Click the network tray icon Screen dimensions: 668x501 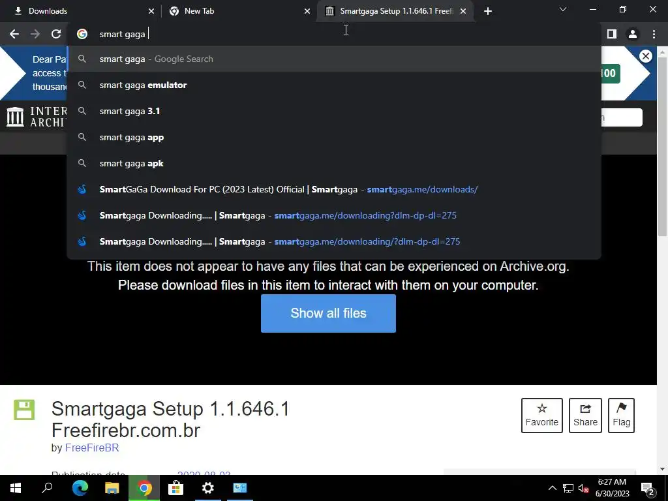(568, 488)
